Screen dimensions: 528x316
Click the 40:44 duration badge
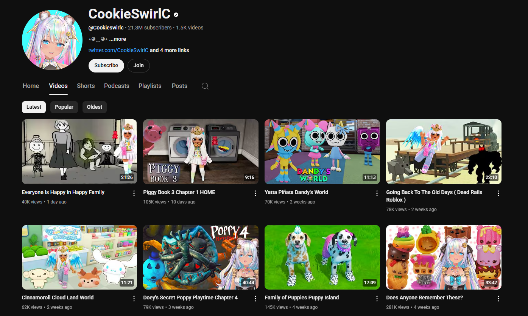click(x=248, y=283)
